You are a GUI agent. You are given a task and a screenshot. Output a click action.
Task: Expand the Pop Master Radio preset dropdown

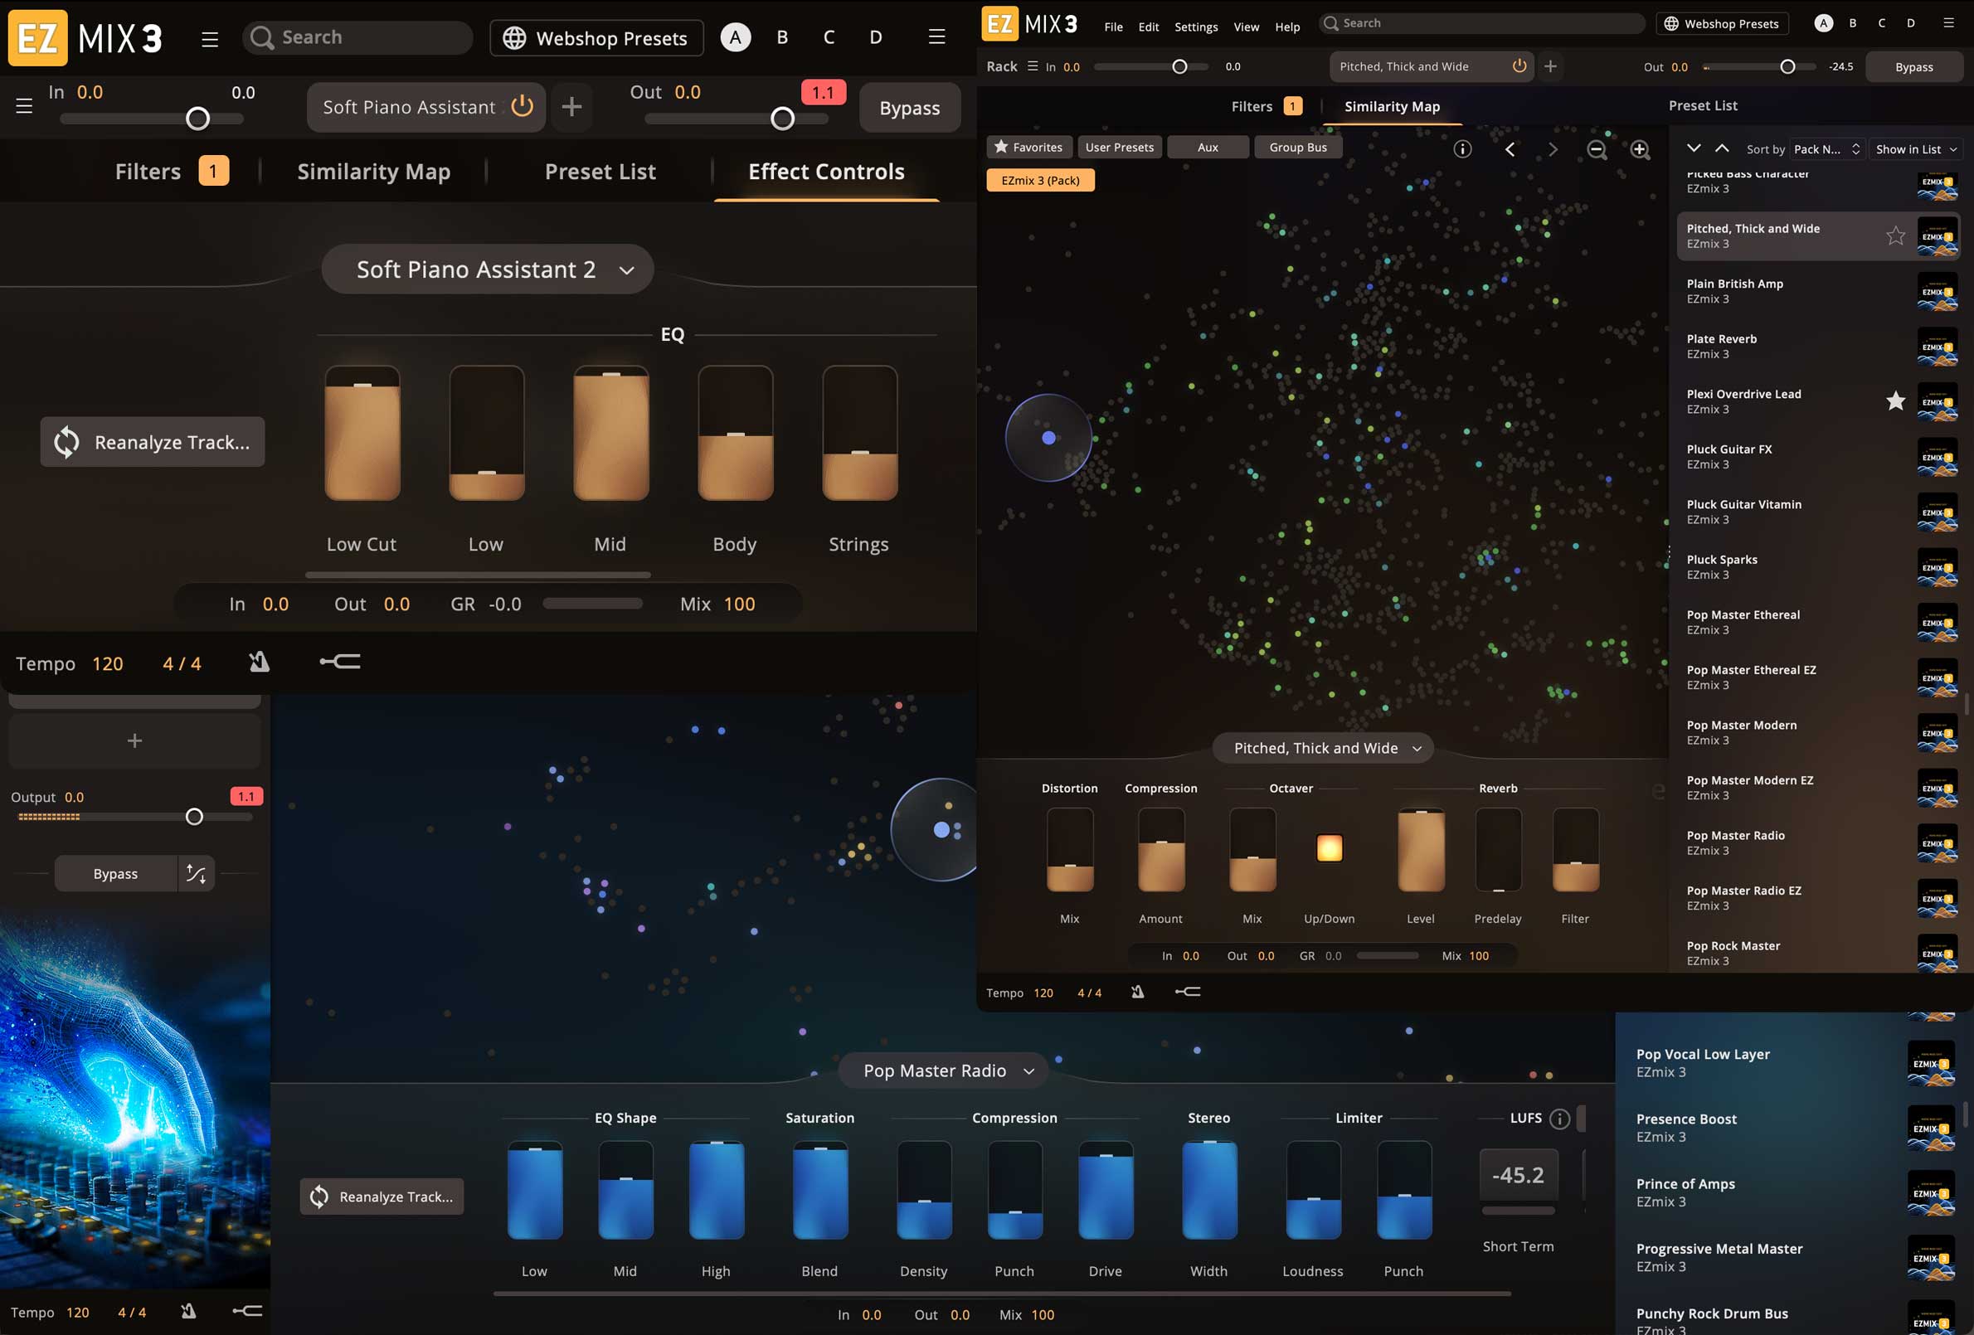coord(943,1070)
